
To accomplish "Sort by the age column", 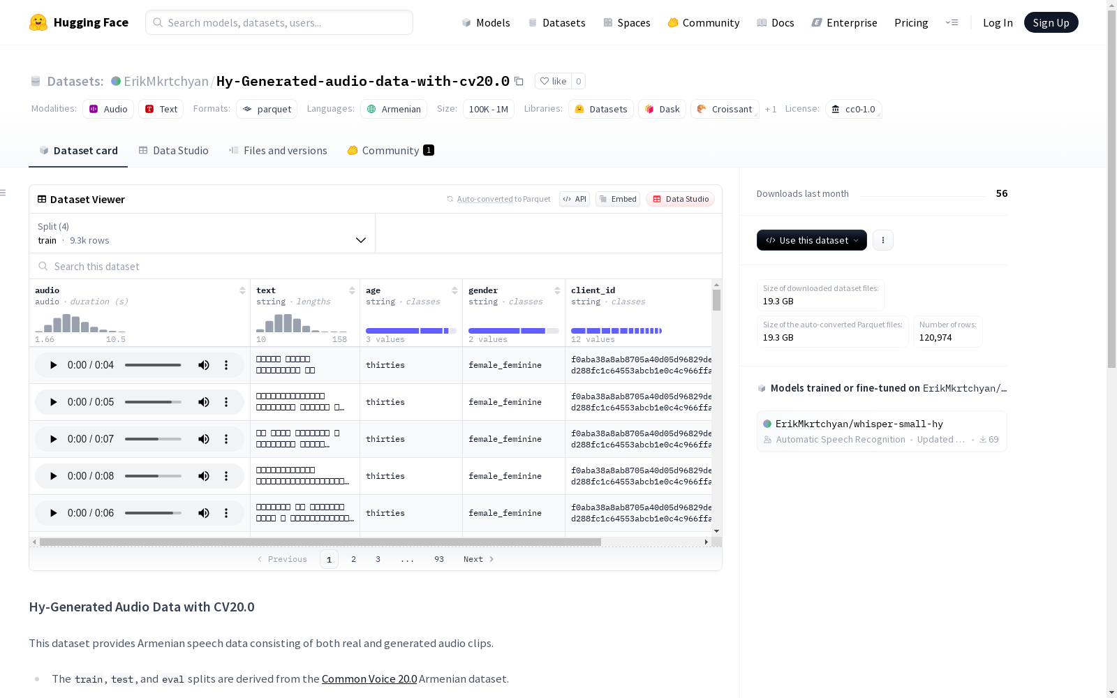I will tap(454, 290).
